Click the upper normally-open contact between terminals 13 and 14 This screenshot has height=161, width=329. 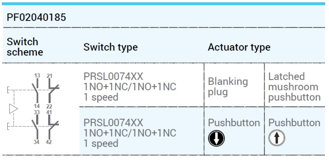point(36,91)
